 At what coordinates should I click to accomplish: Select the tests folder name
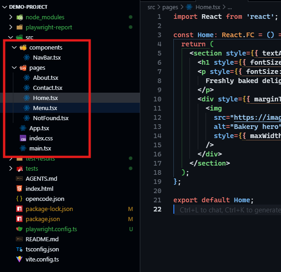[32, 168]
